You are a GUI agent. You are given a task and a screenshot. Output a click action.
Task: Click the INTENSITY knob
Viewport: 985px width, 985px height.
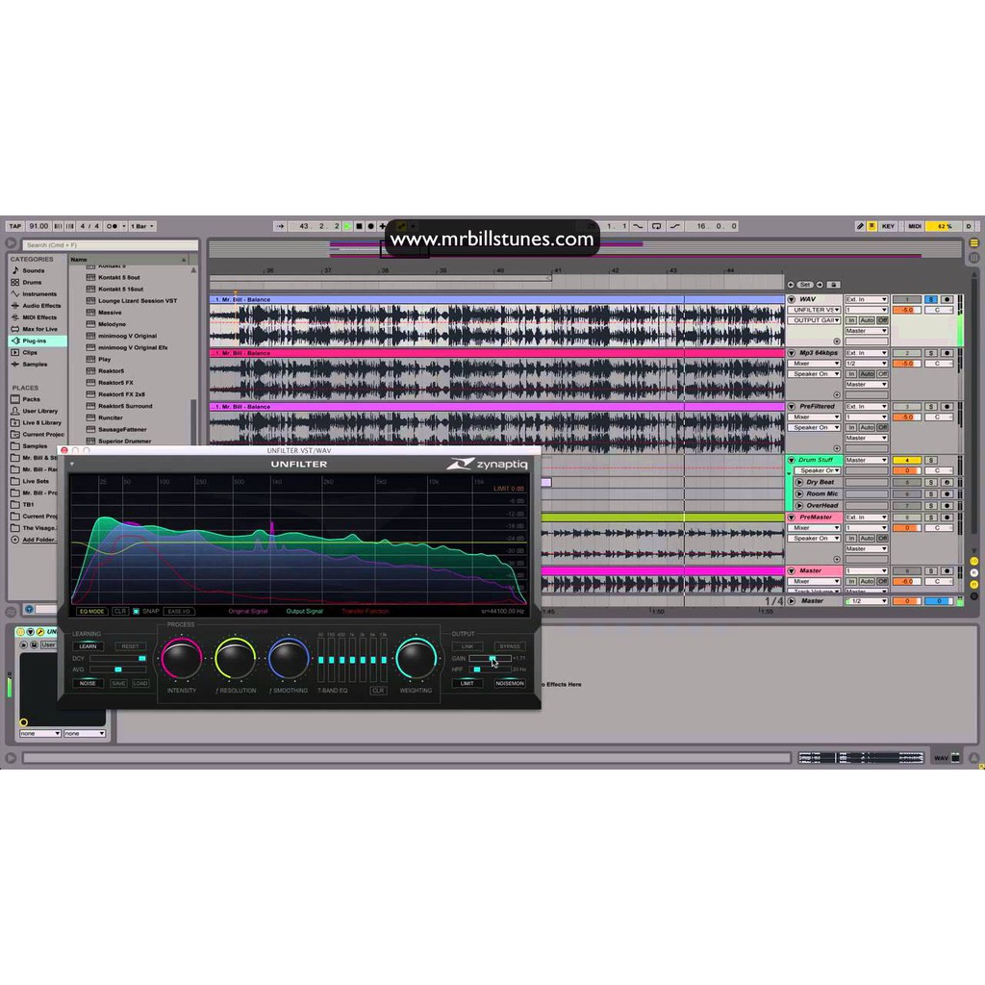(x=182, y=658)
